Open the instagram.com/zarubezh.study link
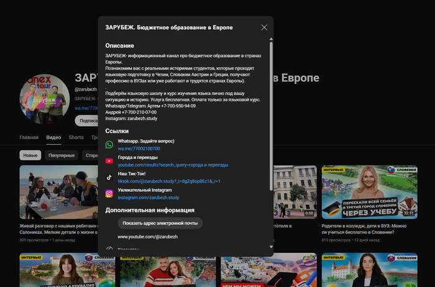Image resolution: width=435 pixels, height=287 pixels. pyautogui.click(x=149, y=197)
